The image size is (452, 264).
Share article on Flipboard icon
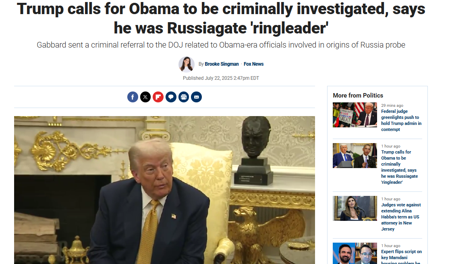click(158, 97)
